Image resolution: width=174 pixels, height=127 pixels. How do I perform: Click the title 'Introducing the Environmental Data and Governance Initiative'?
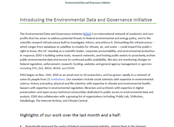point(86,20)
